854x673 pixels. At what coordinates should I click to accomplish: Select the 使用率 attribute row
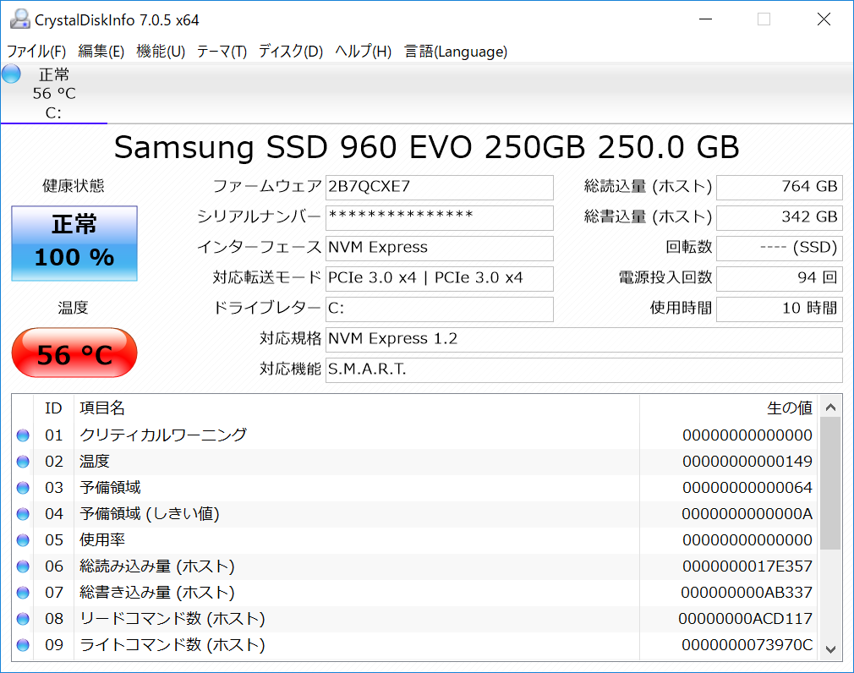[414, 540]
